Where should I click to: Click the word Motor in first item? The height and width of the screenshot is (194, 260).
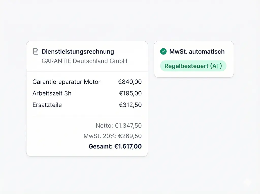pos(92,82)
